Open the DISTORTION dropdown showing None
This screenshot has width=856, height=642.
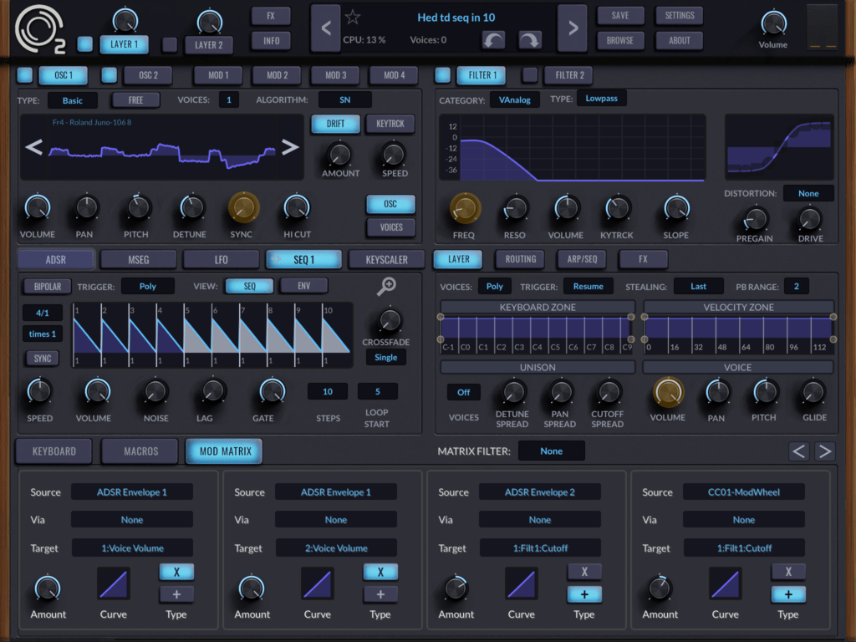tap(808, 193)
